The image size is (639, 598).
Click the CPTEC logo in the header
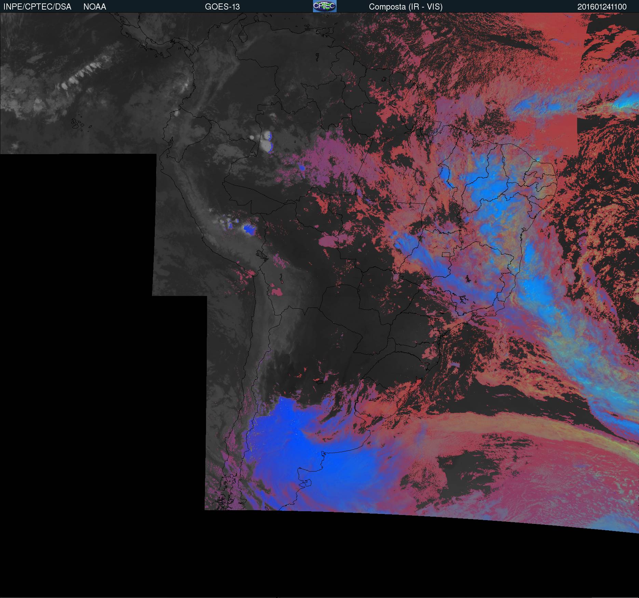click(x=324, y=6)
